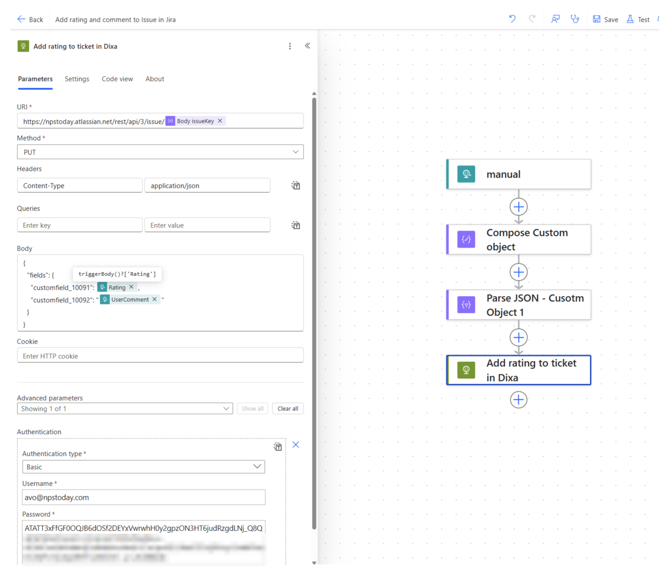Open the About tab
669x576 pixels.
pyautogui.click(x=155, y=79)
